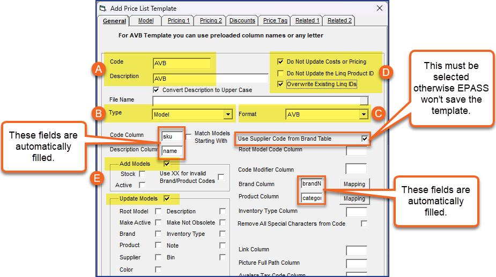
Task: Check the Description update checkbox
Action: coord(223,211)
